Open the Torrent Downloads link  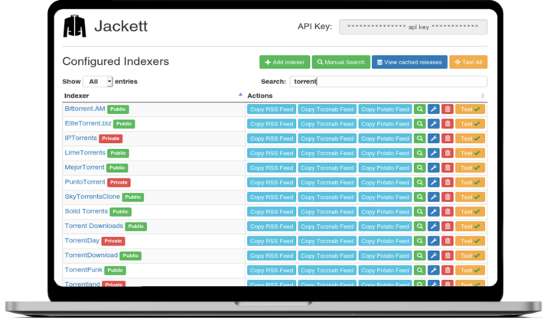tap(94, 226)
